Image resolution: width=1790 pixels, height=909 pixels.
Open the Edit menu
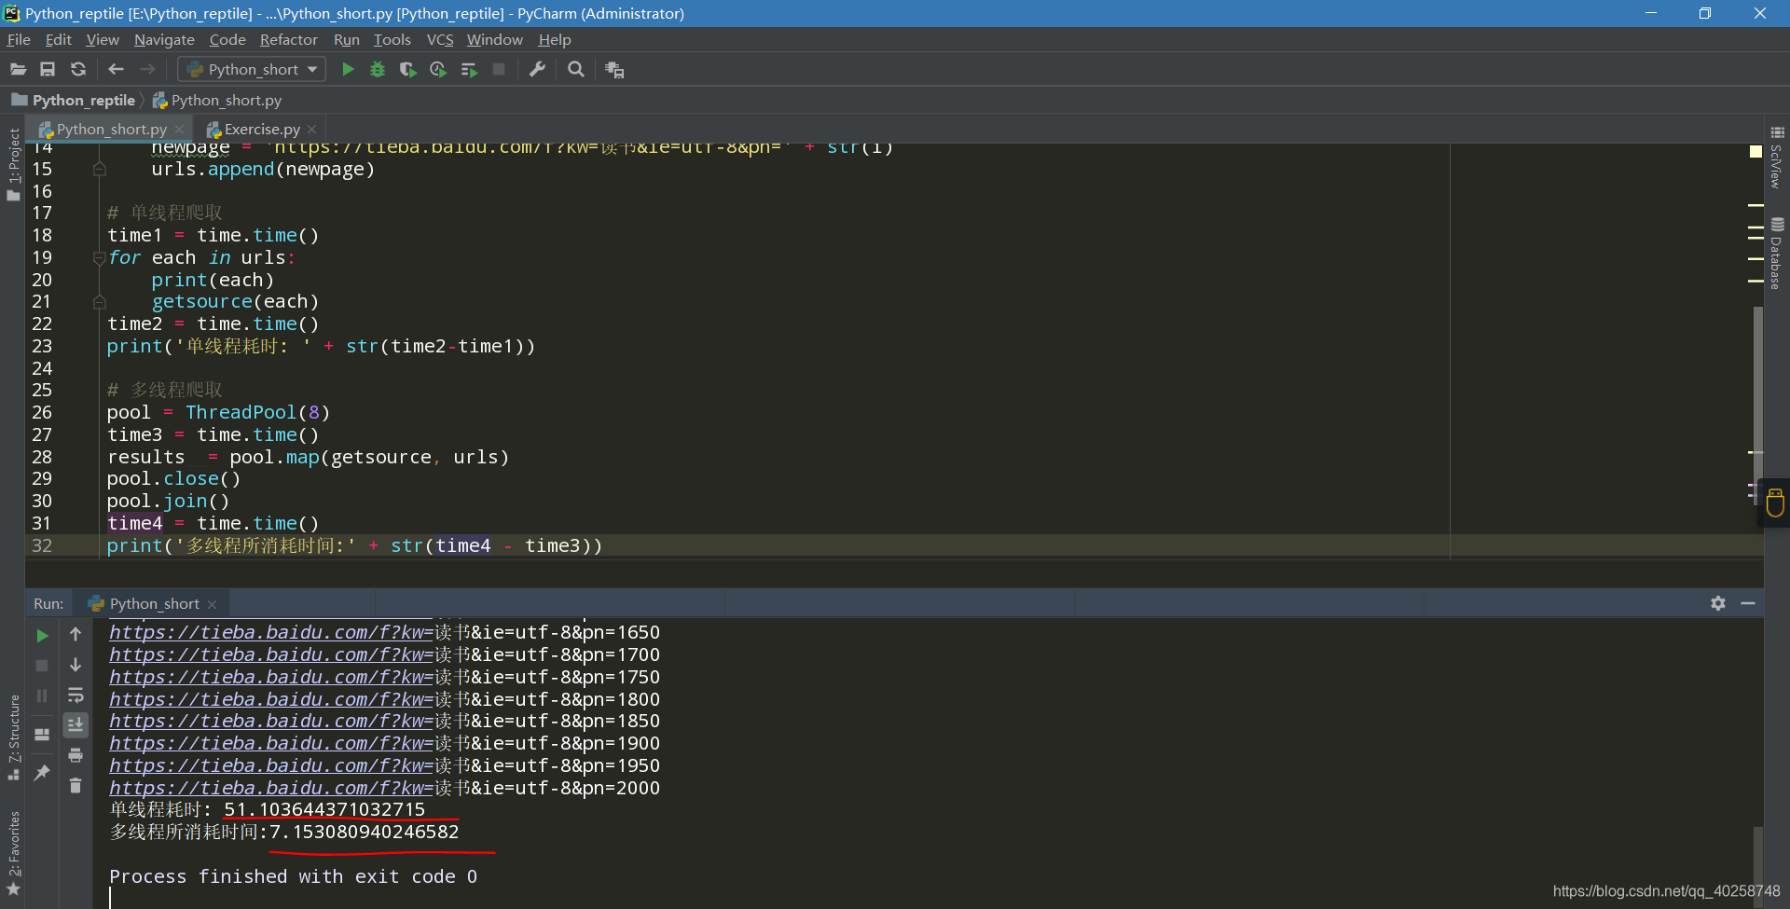(58, 39)
